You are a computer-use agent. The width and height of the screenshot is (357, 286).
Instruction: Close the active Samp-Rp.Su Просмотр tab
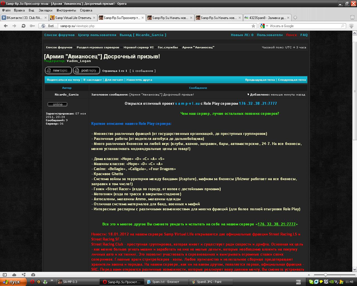point(143,18)
